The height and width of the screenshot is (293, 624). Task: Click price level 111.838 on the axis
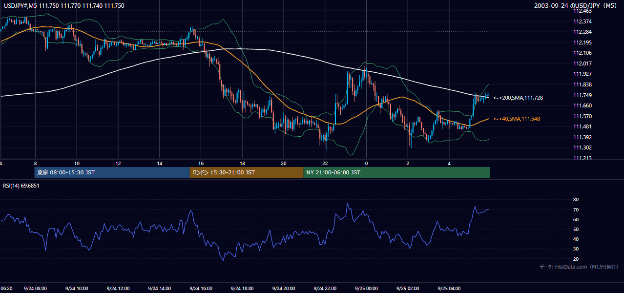[x=582, y=84]
